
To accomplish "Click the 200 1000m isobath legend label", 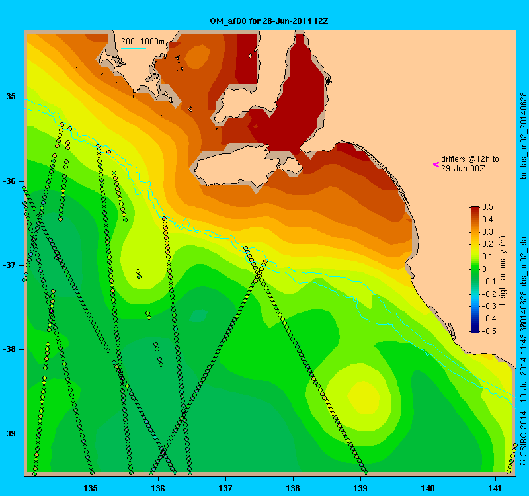I will point(143,42).
